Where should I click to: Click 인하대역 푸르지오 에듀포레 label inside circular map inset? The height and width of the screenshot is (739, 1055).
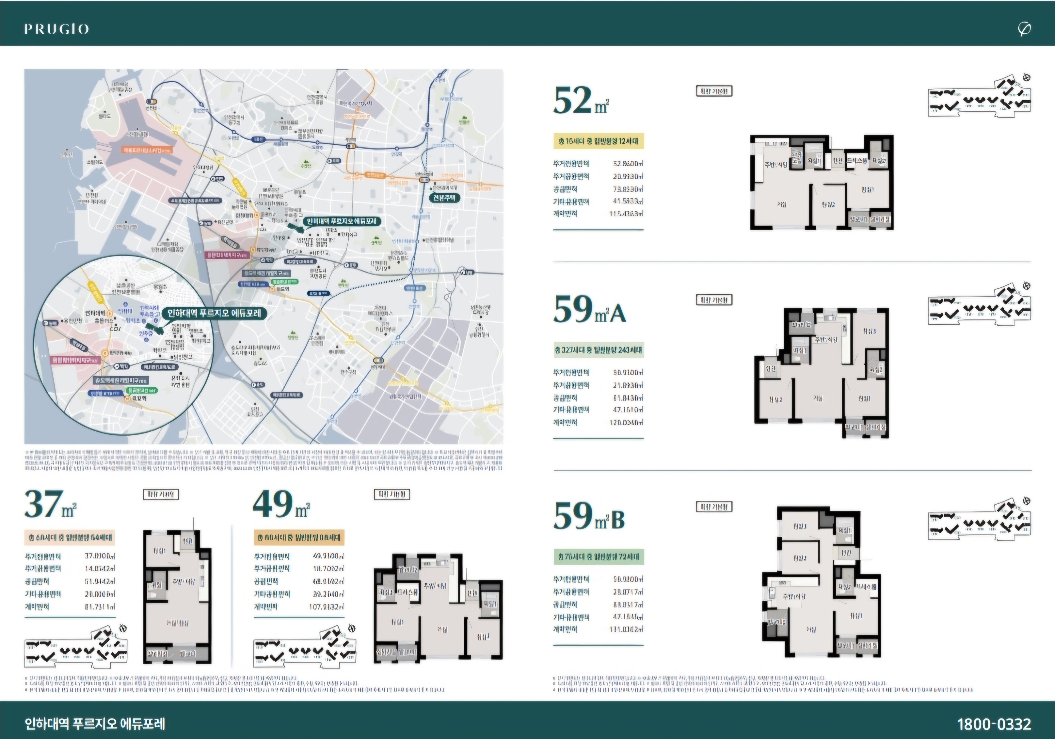click(x=214, y=314)
